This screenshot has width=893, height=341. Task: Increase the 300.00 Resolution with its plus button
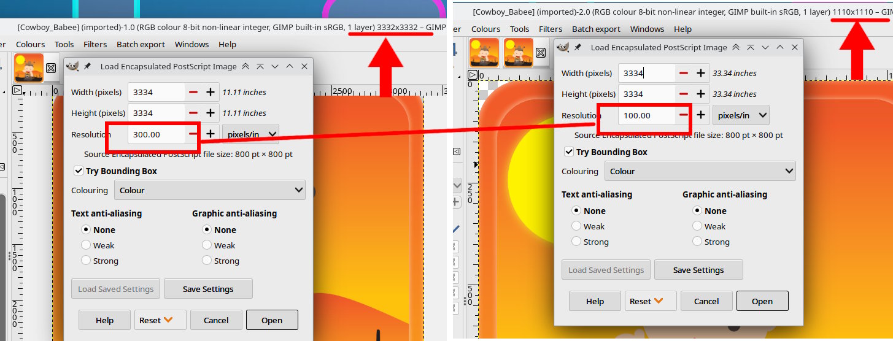click(x=211, y=134)
